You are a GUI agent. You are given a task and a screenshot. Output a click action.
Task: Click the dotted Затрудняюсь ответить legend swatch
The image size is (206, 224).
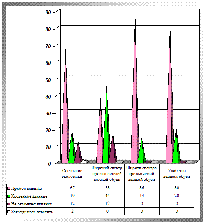9,212
